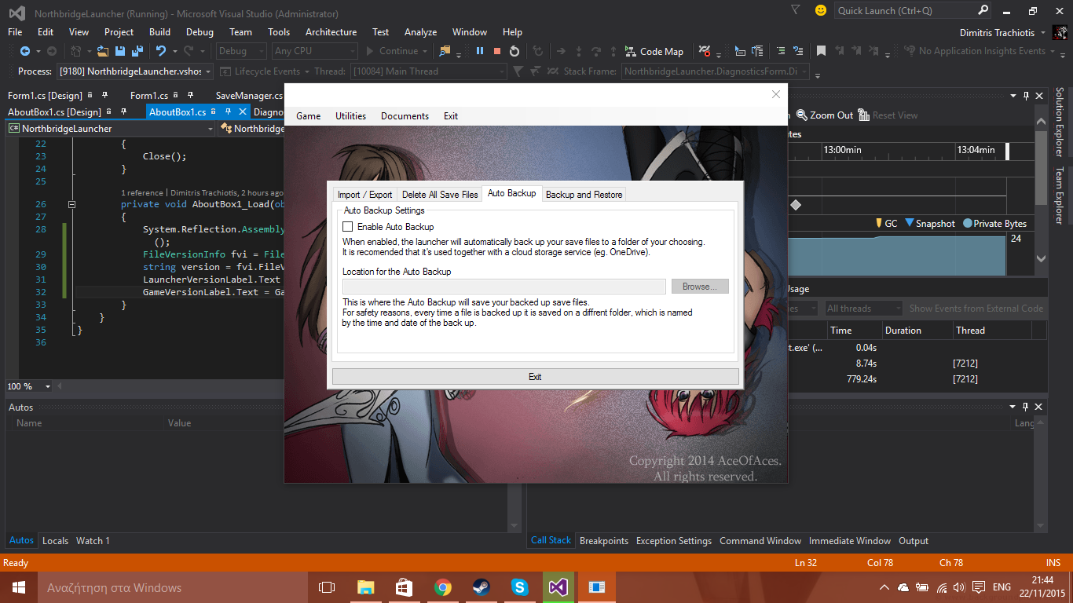Enable Auto Backup checkbox
The width and height of the screenshot is (1073, 603).
[348, 227]
